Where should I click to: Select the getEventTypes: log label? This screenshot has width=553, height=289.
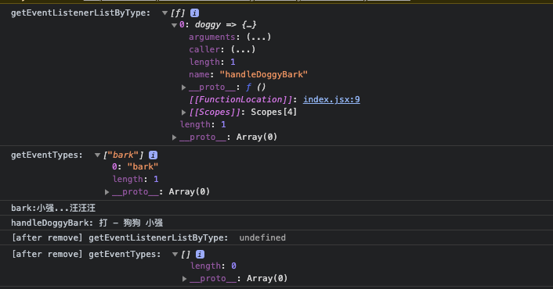click(46, 155)
